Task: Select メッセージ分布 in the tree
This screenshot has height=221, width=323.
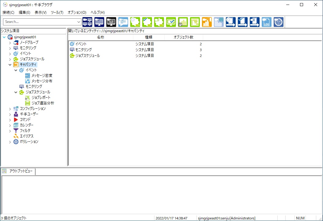Action: (42, 81)
